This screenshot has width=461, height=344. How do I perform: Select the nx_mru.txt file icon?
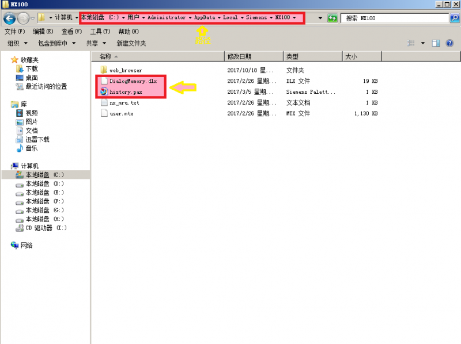pyautogui.click(x=104, y=102)
